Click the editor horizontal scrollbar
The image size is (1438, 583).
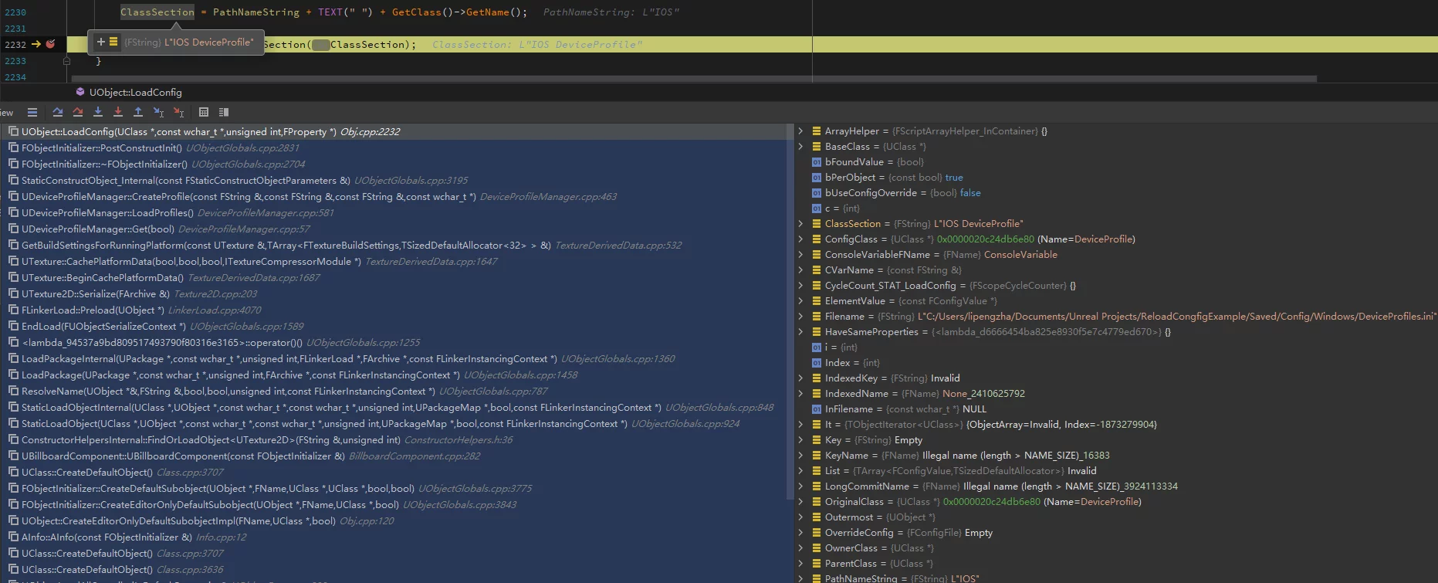click(x=693, y=79)
